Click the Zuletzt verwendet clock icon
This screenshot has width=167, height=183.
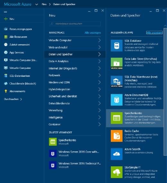point(6,45)
